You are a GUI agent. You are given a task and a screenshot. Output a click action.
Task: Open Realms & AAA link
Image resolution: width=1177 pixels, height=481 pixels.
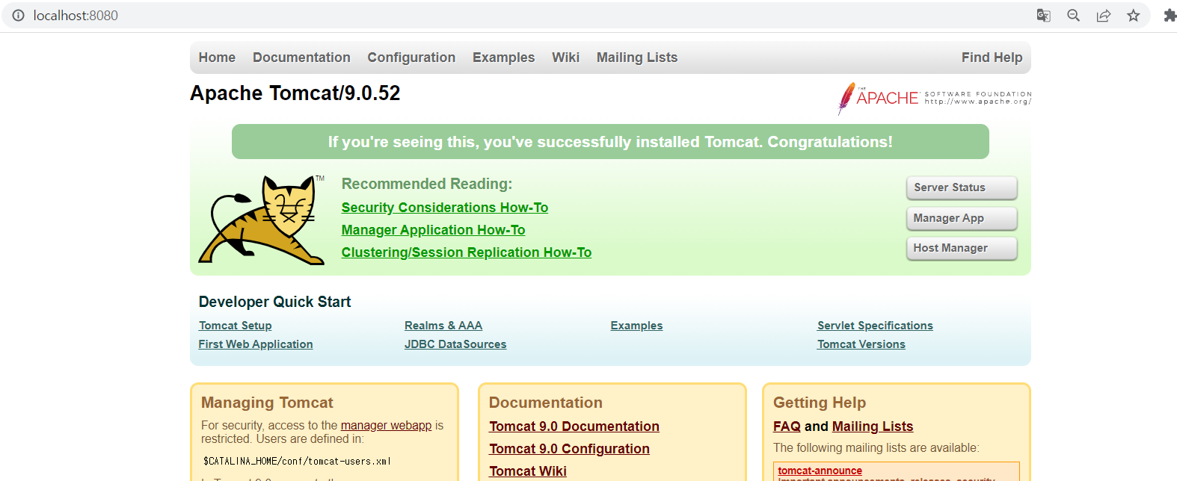(443, 326)
